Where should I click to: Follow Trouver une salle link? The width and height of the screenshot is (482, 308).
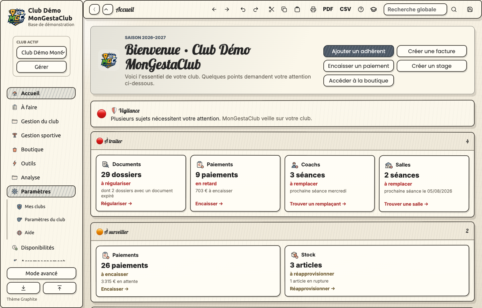coord(406,204)
